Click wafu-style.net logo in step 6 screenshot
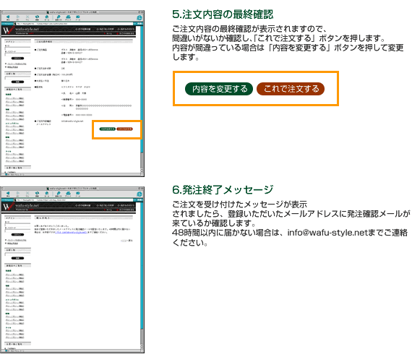Image resolution: width=412 pixels, height=362 pixels. click(x=20, y=206)
